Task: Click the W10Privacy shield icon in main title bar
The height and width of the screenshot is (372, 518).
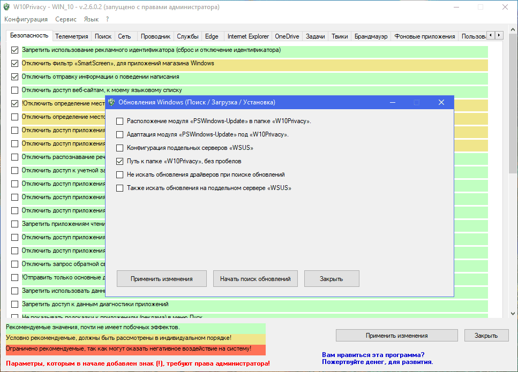Action: tap(6, 7)
